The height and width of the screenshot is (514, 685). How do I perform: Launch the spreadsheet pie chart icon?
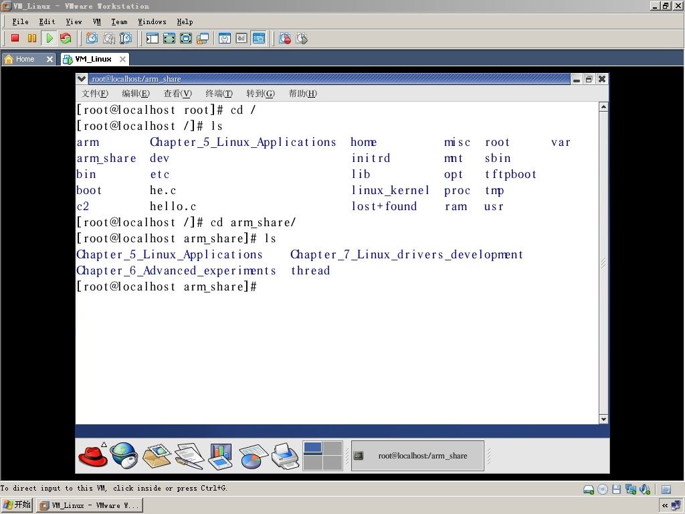[252, 456]
